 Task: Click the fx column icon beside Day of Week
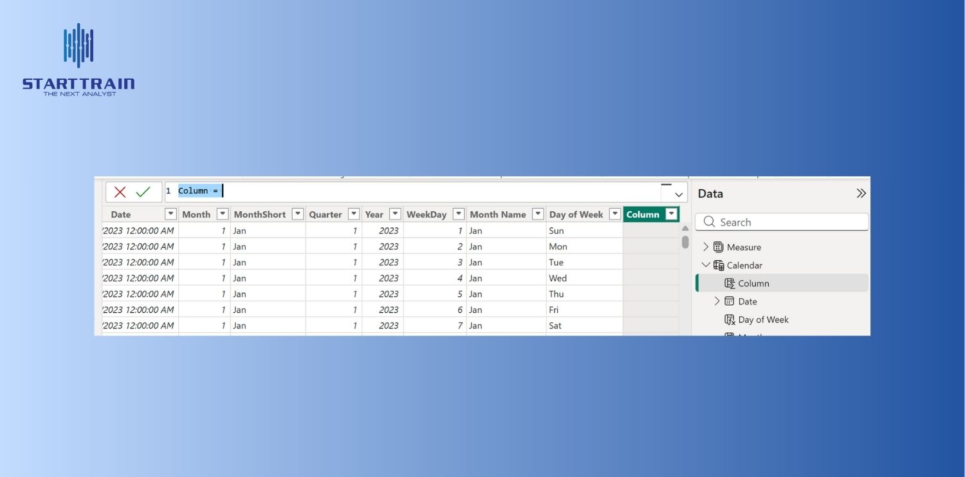[x=730, y=319]
